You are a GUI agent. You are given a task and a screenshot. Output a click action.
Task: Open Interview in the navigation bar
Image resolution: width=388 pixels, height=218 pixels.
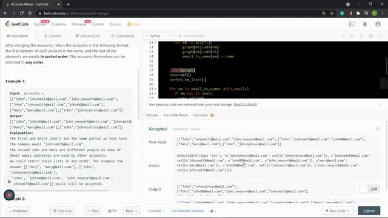click(x=79, y=24)
